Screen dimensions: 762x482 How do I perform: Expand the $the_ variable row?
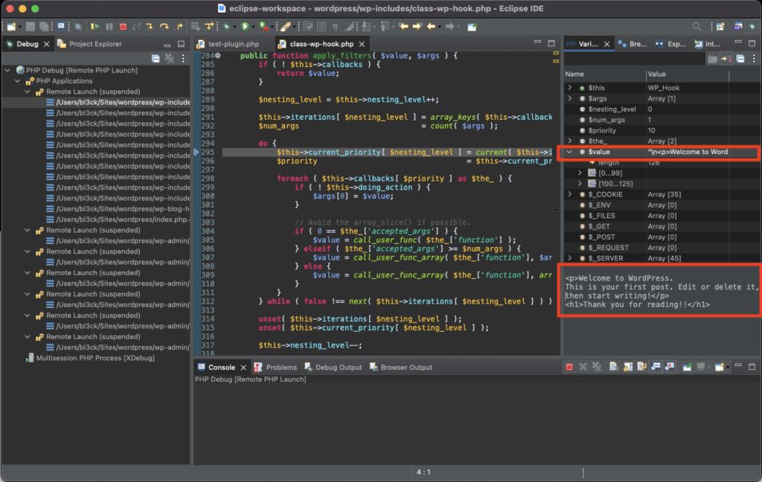pyautogui.click(x=570, y=141)
